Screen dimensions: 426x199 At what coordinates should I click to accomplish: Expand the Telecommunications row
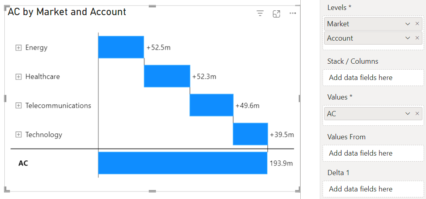tap(18, 105)
